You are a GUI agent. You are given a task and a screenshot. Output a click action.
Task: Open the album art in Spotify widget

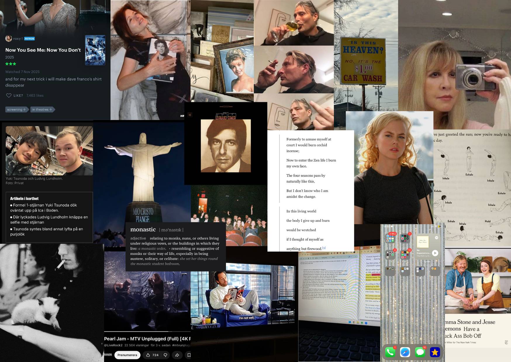point(423,242)
